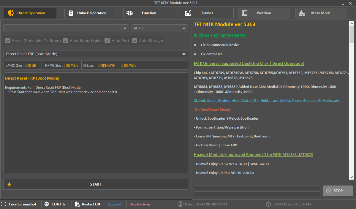The image size is (356, 209).
Task: Click the CONFIG gear icon
Action: point(47,204)
